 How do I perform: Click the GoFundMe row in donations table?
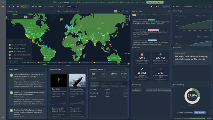[x=109, y=90]
